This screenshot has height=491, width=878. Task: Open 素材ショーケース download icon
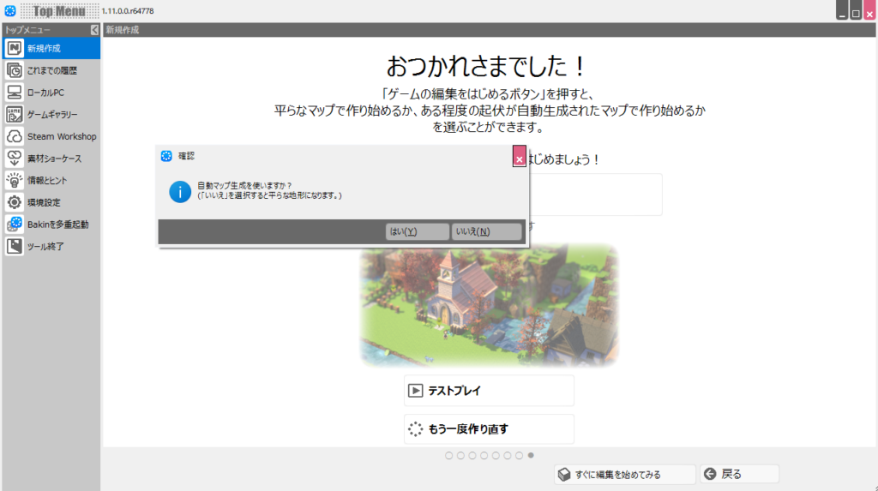(15, 159)
